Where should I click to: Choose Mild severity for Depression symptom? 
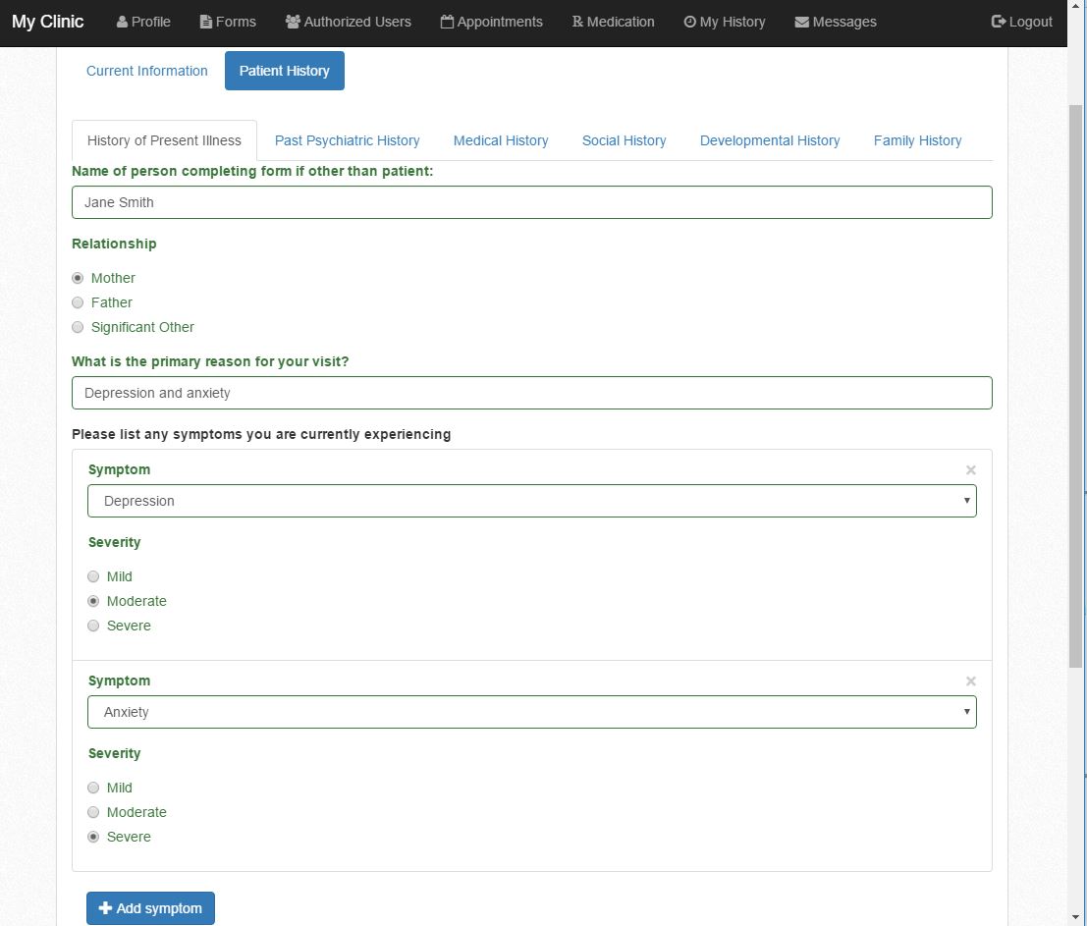pos(93,576)
